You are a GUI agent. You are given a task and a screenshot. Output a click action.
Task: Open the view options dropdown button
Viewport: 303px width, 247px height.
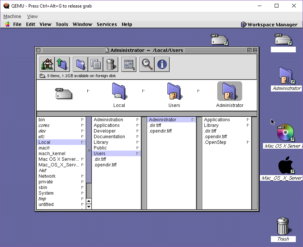[x=129, y=64]
